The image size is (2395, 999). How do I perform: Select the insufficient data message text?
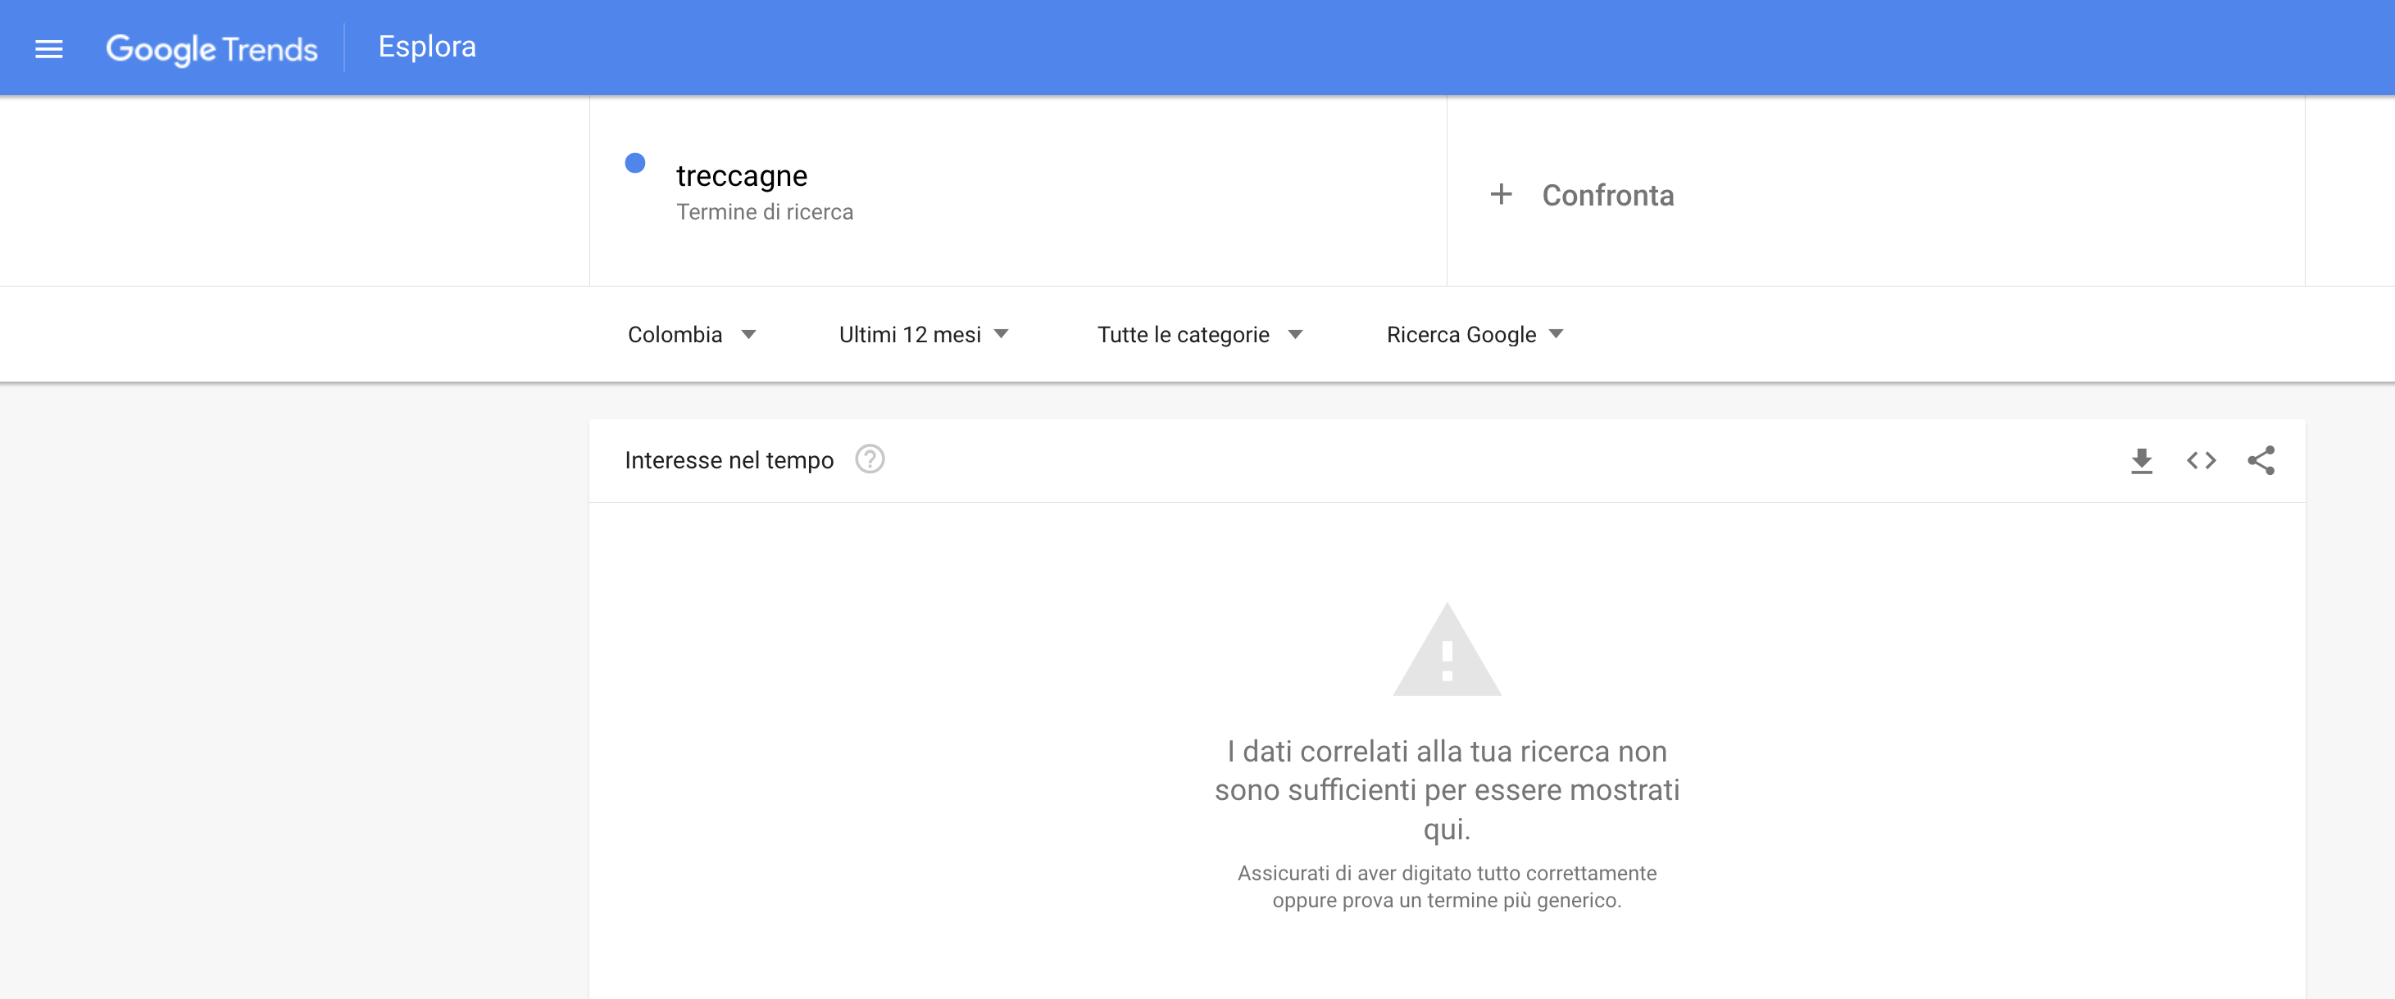(x=1447, y=789)
